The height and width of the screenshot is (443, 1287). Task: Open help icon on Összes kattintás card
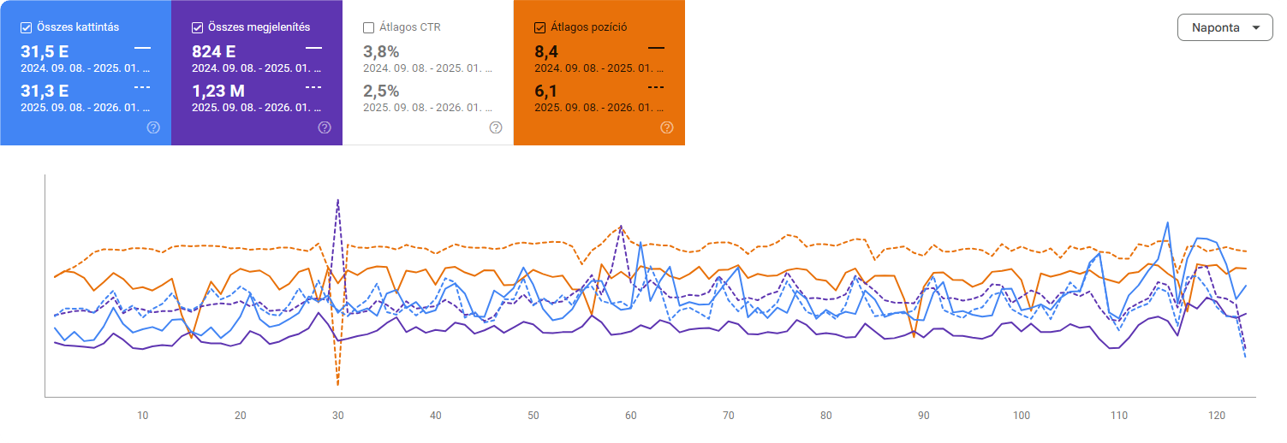coord(153,127)
